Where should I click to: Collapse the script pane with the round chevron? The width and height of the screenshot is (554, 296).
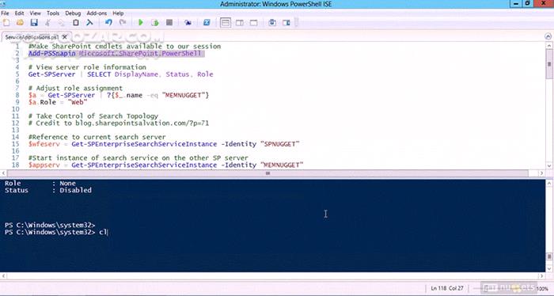(548, 36)
